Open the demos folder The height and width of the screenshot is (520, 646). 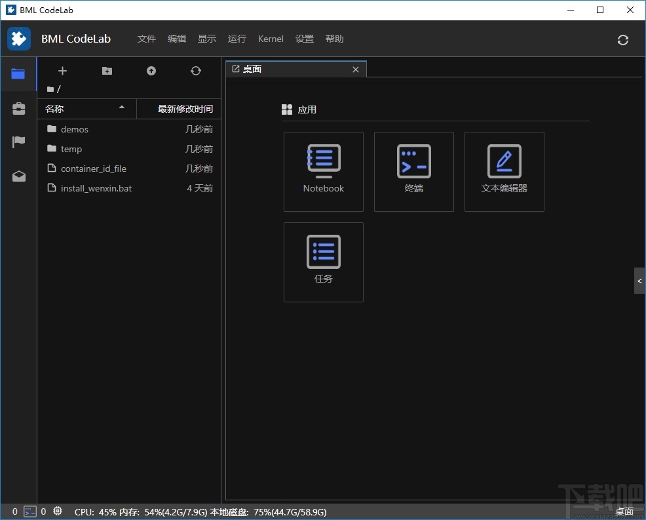coord(75,129)
